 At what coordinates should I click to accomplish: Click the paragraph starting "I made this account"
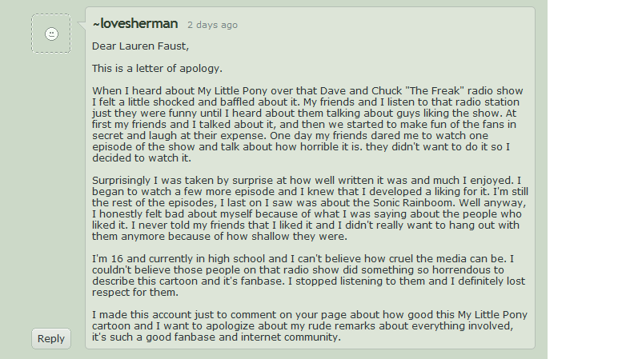[x=309, y=325]
